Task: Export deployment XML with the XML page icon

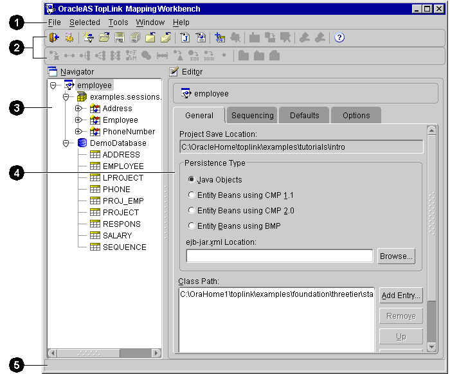Action: click(201, 37)
